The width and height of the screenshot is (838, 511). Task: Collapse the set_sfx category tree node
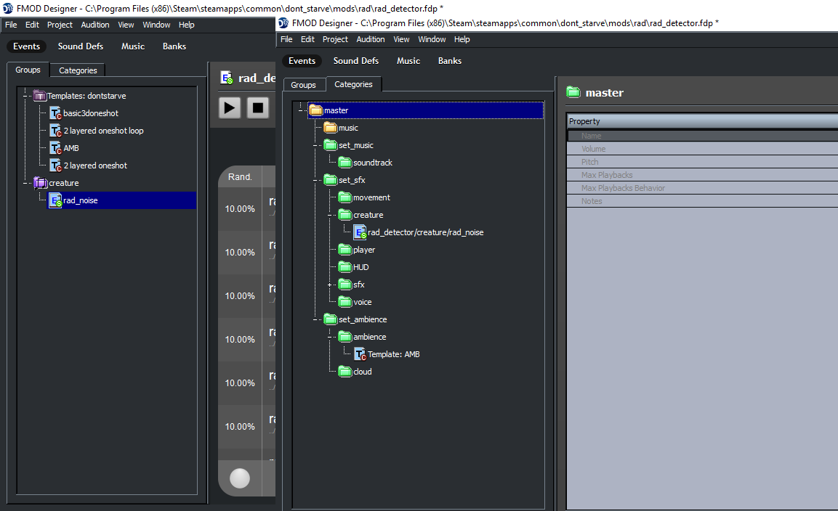click(315, 180)
